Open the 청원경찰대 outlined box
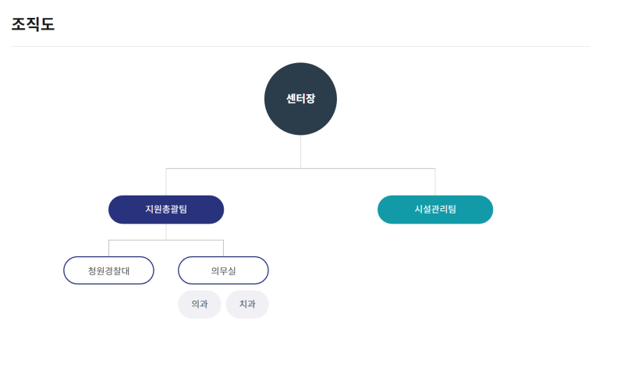This screenshot has height=367, width=624. click(108, 270)
